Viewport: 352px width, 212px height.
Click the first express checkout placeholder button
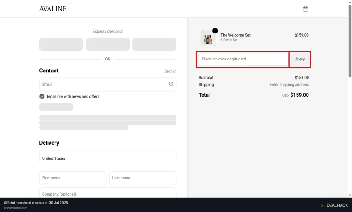click(61, 44)
